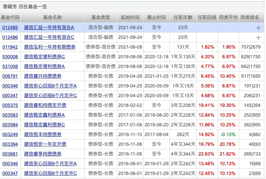Open code 000346 in the 2019-04-25 row
266x179 pixels.
point(10,86)
